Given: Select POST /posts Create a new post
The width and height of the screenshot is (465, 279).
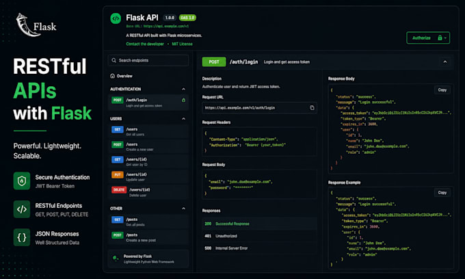Looking at the screenshot, I should [x=148, y=237].
